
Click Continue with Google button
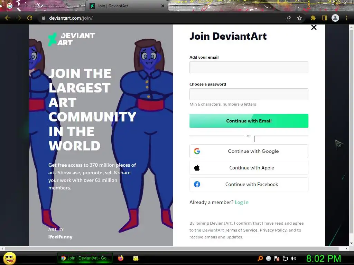click(249, 151)
